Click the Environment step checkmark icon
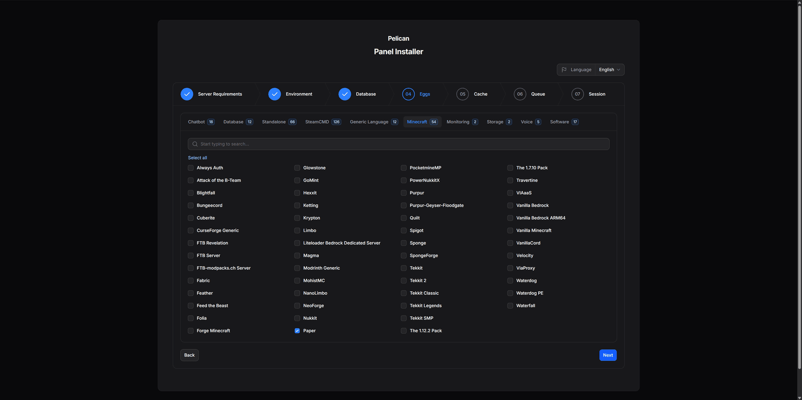This screenshot has width=802, height=400. click(x=275, y=94)
